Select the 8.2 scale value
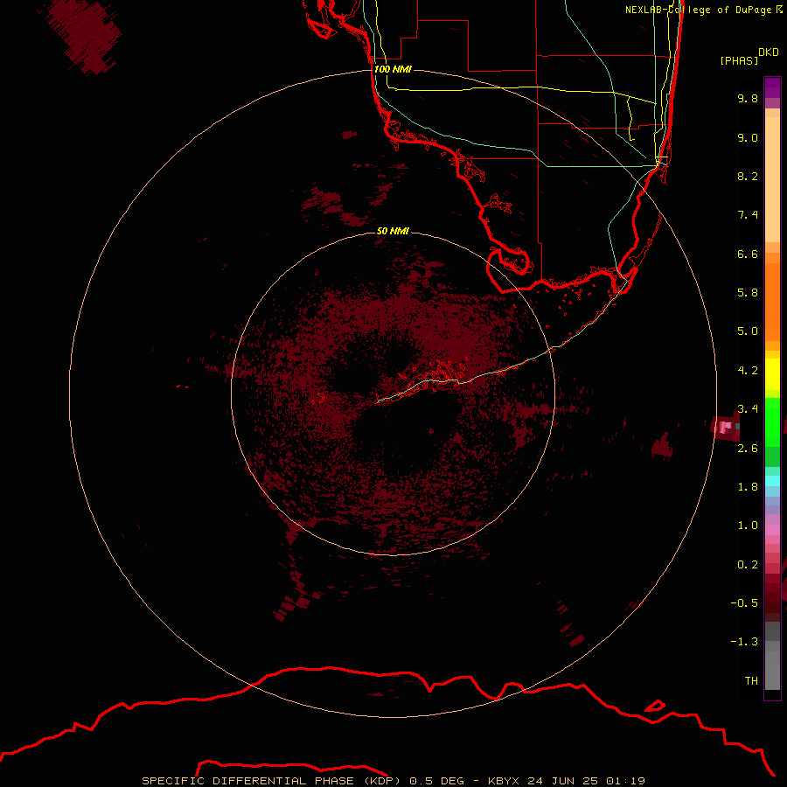The width and height of the screenshot is (787, 787). click(748, 176)
